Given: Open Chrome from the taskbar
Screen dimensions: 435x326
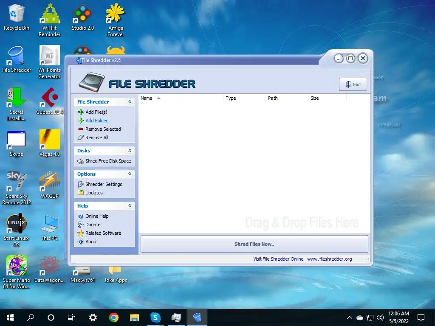Looking at the screenshot, I should point(113,318).
